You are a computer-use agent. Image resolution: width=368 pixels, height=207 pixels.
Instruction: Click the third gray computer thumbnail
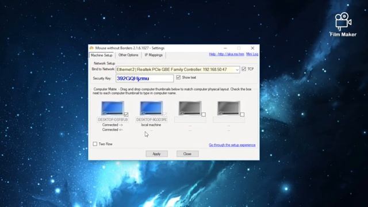click(190, 108)
